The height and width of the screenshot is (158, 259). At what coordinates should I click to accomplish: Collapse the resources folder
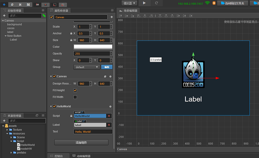(x=7, y=133)
